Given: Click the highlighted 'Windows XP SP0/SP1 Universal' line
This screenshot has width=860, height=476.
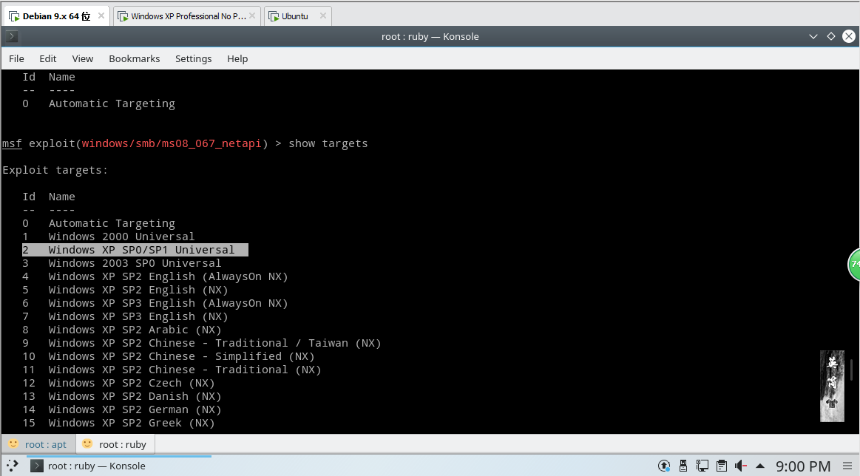Looking at the screenshot, I should point(135,250).
